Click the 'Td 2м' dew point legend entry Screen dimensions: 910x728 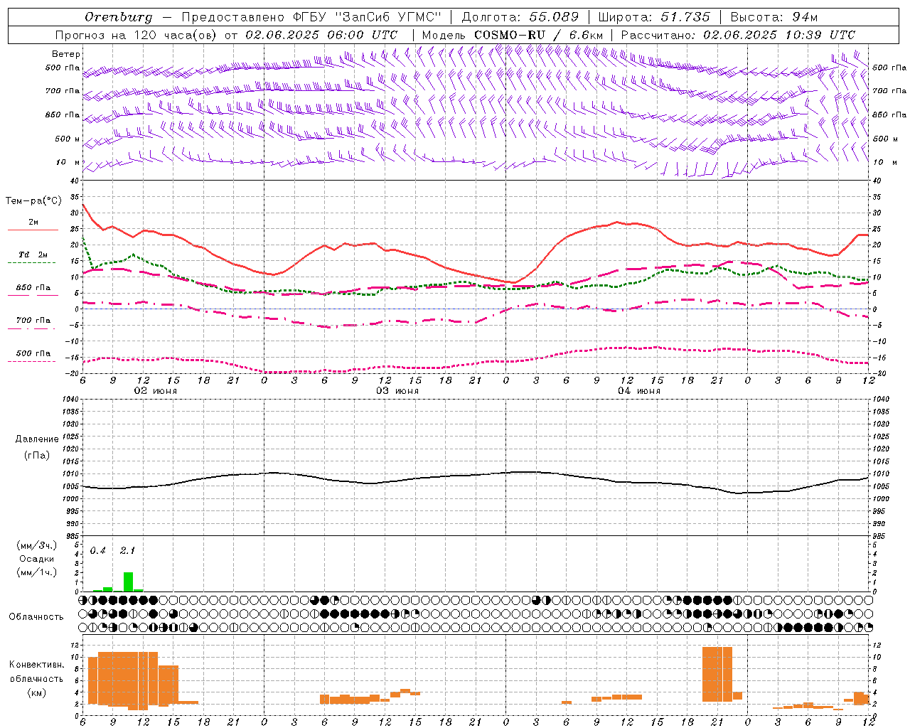click(33, 255)
